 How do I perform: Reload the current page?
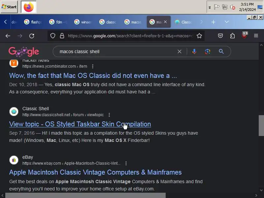coord(32,36)
